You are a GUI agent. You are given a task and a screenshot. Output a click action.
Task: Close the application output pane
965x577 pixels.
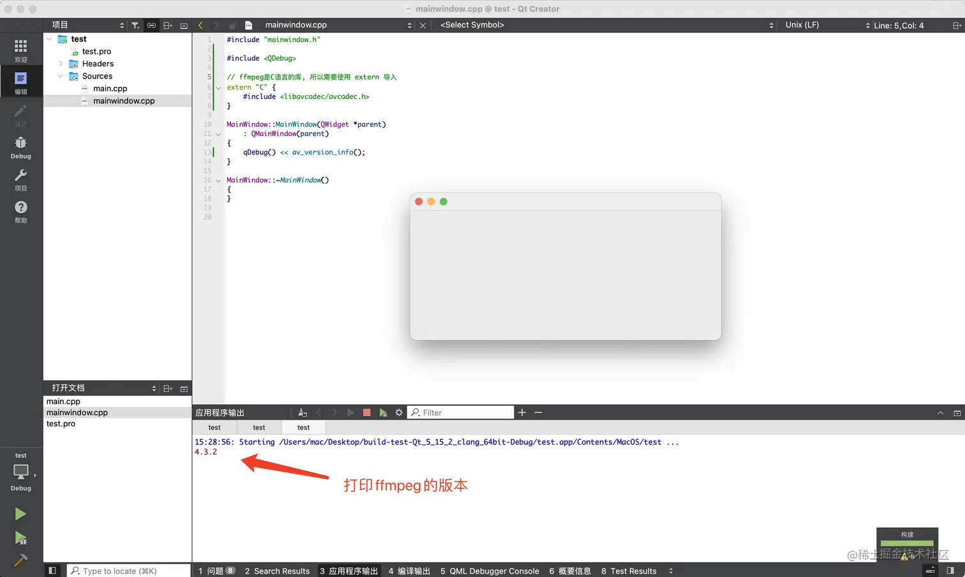pyautogui.click(x=957, y=413)
